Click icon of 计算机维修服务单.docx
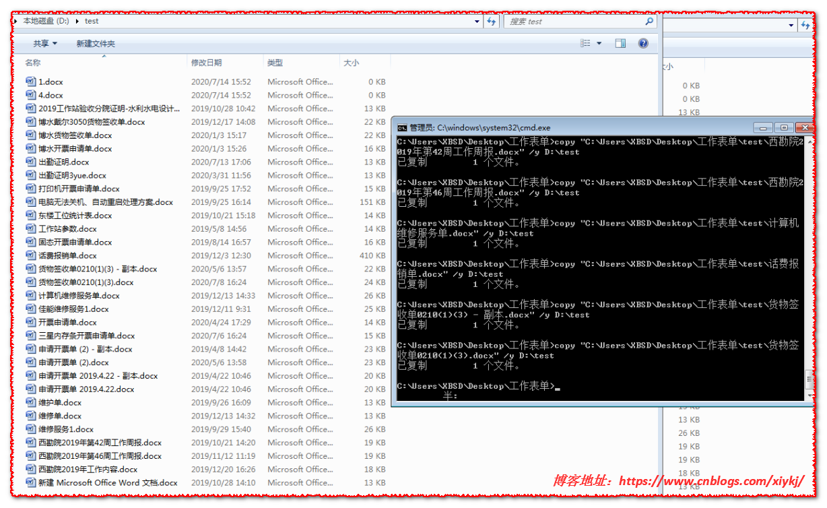Image resolution: width=827 pixels, height=508 pixels. [x=31, y=295]
